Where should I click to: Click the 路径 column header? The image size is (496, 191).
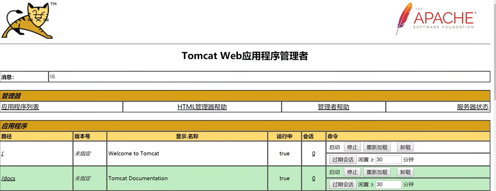(x=7, y=136)
